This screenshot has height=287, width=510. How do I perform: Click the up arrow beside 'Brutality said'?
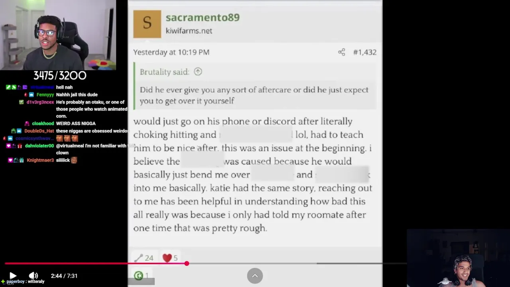(198, 72)
